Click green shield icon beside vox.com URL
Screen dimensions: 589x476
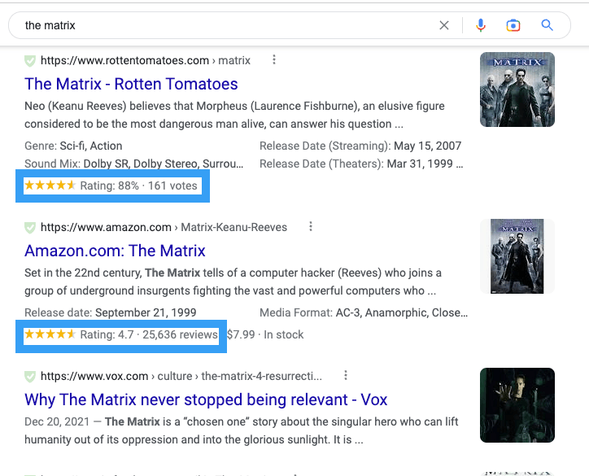30,376
